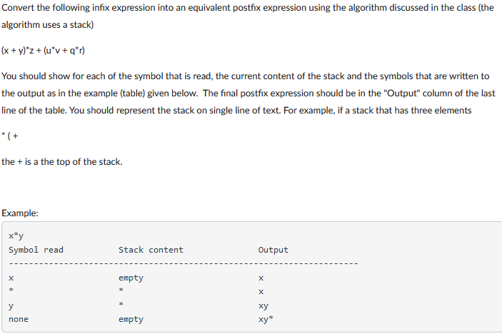Click the 'Stack content' column header

coord(151,250)
